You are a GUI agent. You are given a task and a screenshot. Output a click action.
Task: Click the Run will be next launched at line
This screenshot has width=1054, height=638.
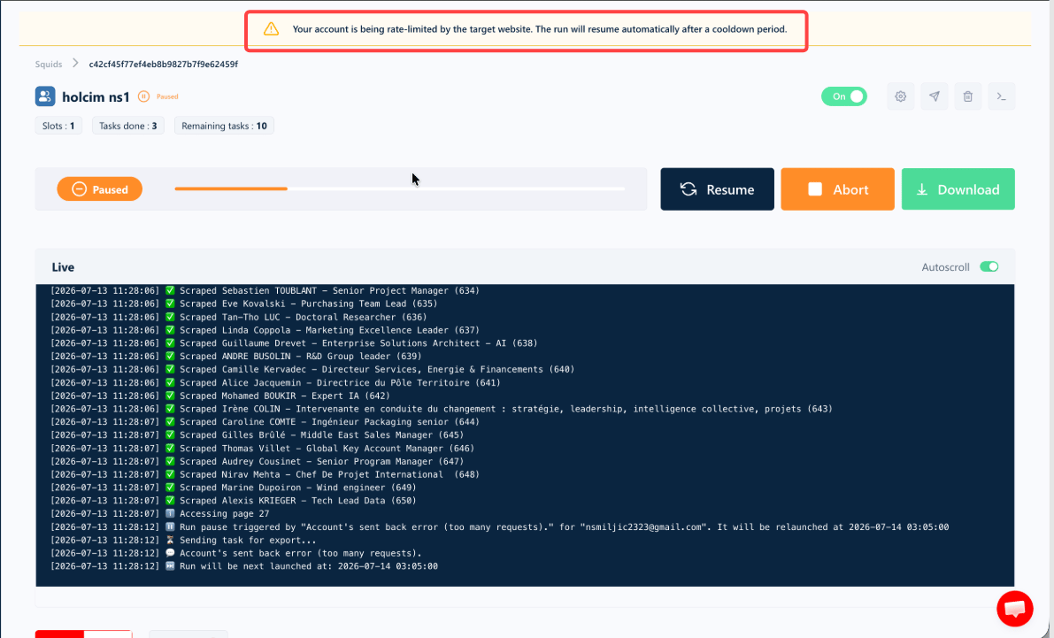click(244, 566)
